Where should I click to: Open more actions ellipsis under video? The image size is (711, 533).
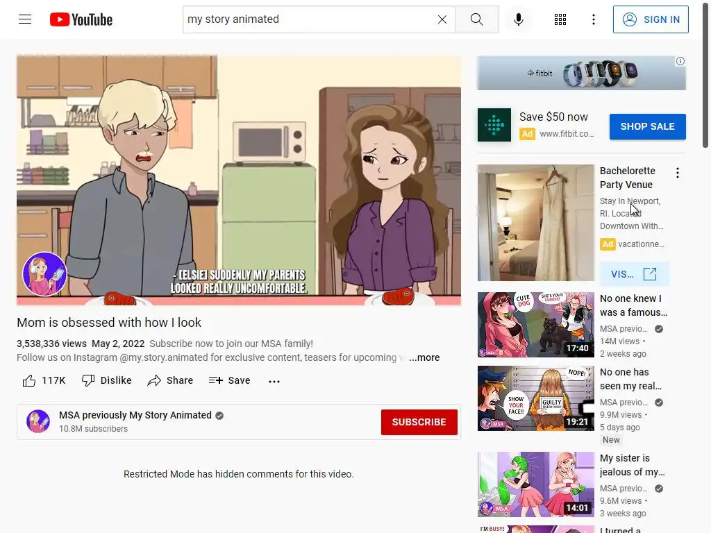(x=274, y=381)
